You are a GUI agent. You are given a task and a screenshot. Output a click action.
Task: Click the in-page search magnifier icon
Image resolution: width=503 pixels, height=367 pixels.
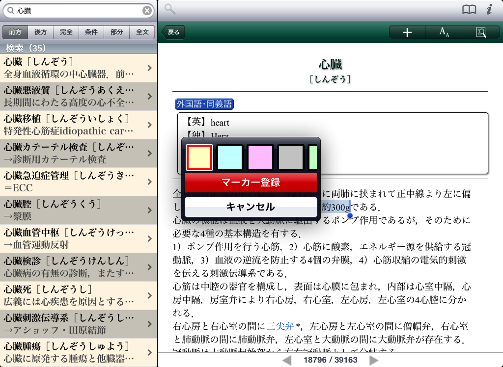(481, 32)
